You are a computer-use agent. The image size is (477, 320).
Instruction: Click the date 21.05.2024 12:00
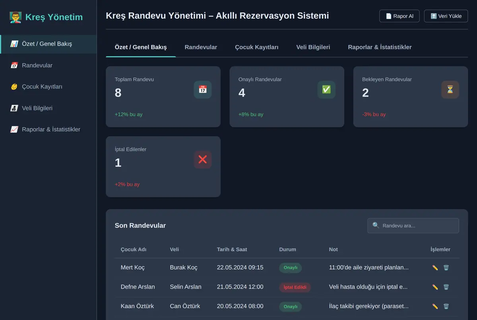(x=240, y=287)
